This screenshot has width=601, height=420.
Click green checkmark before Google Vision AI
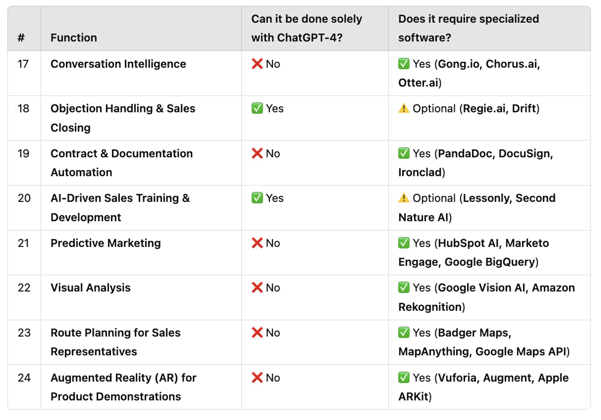pyautogui.click(x=404, y=288)
